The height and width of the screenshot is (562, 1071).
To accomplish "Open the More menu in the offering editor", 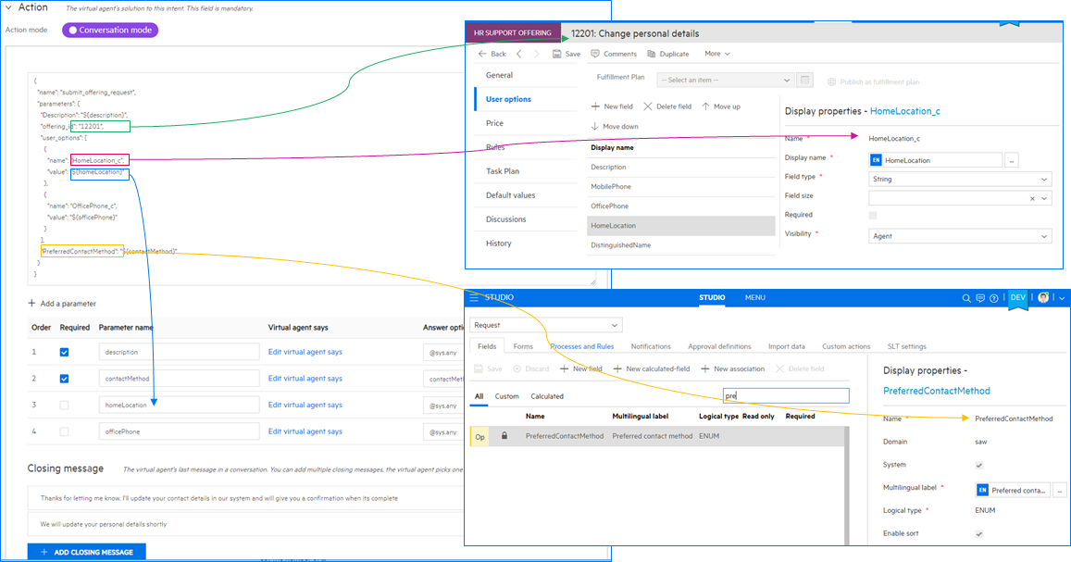I will point(717,54).
